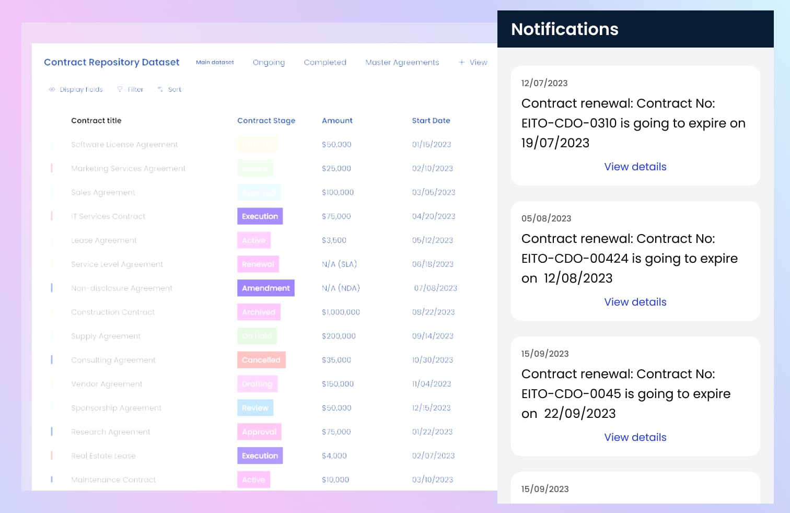This screenshot has height=513, width=790.
Task: View details for contract EITO-CDO-00424
Action: 635,302
